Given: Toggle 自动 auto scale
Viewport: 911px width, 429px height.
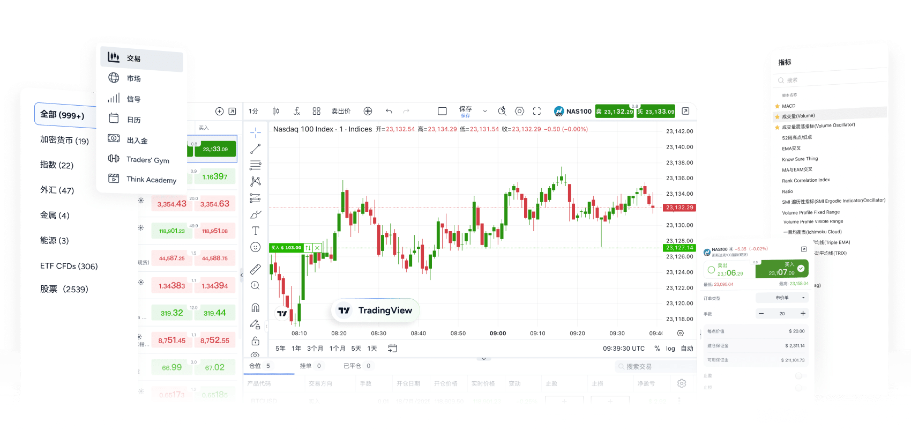Looking at the screenshot, I should point(687,349).
